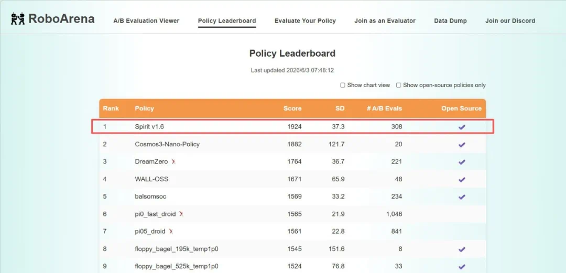Select the floppy_bagel_195k_temp1p0 policy name
Viewport: 566px width, 273px height.
[177, 249]
